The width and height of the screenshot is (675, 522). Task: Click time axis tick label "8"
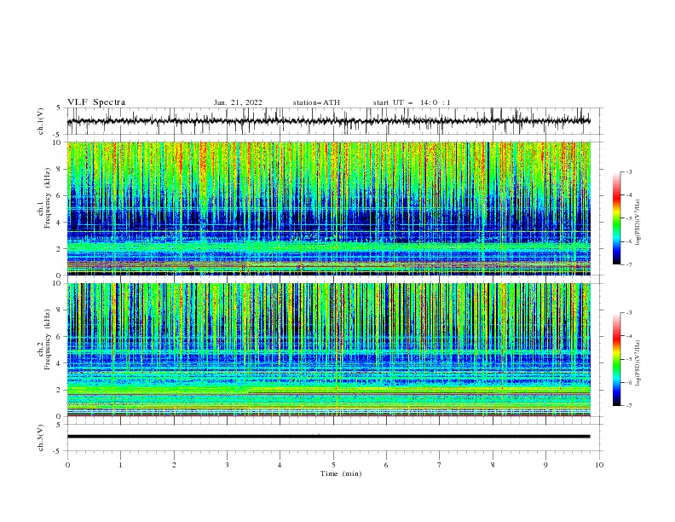tap(493, 465)
